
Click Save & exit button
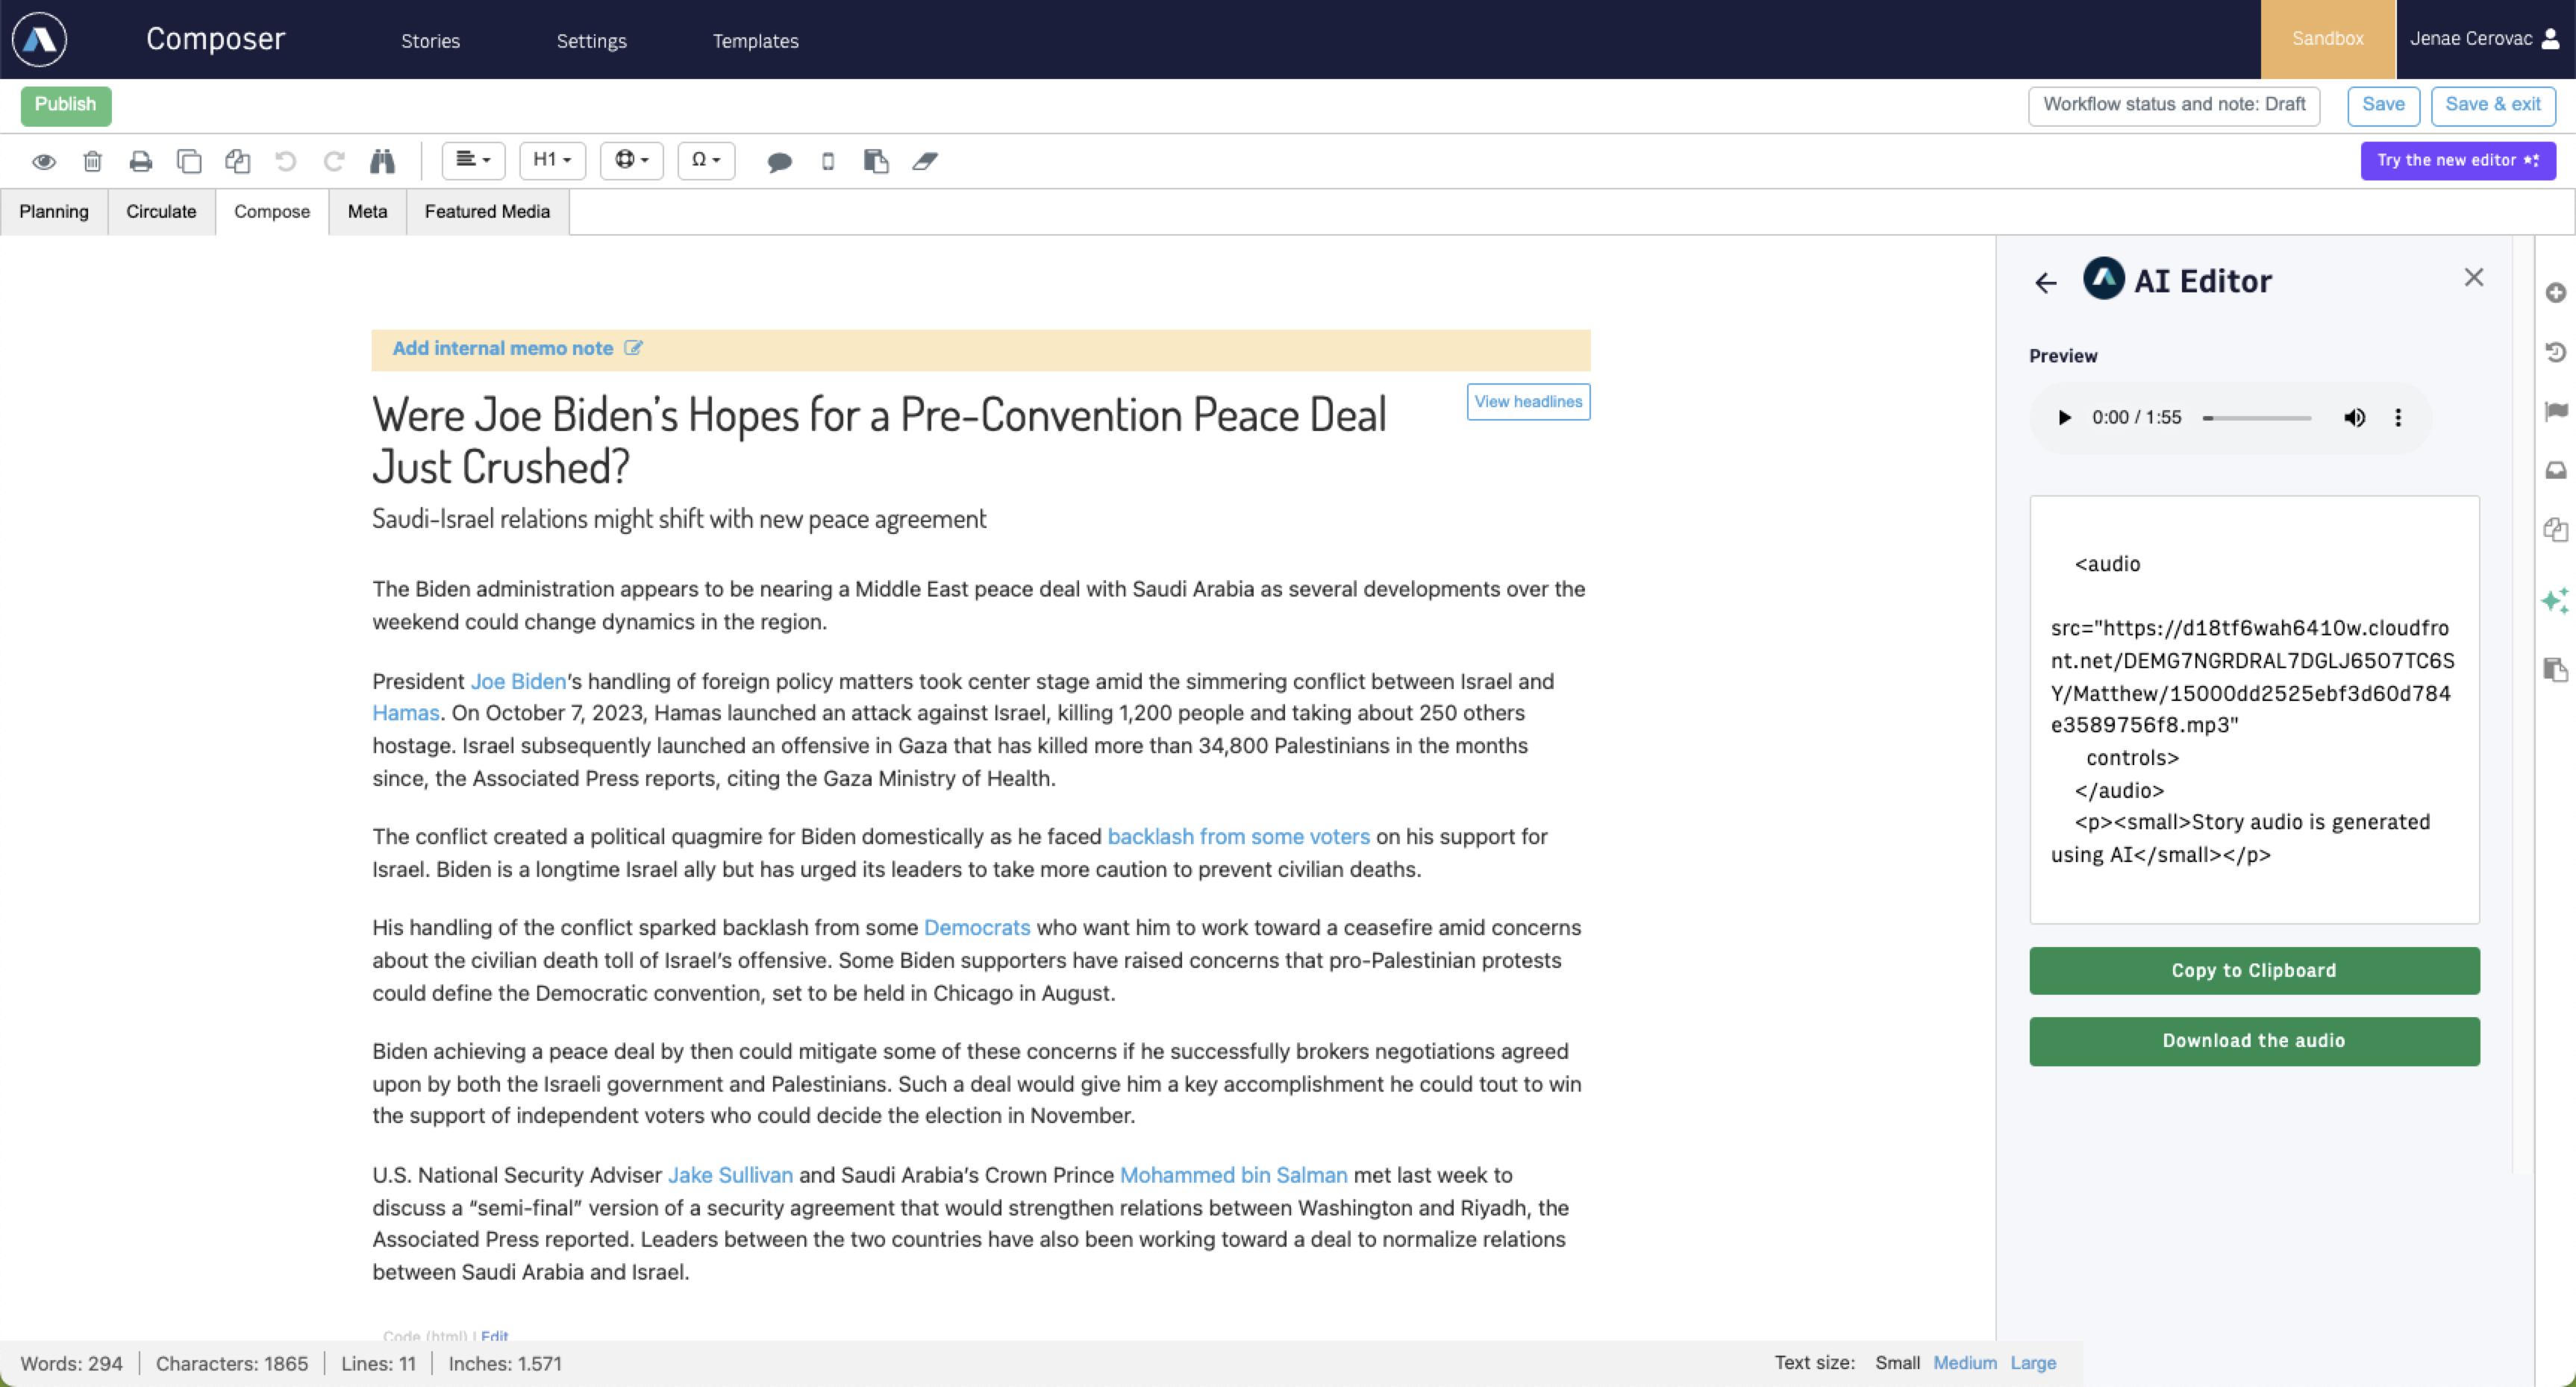pyautogui.click(x=2493, y=105)
